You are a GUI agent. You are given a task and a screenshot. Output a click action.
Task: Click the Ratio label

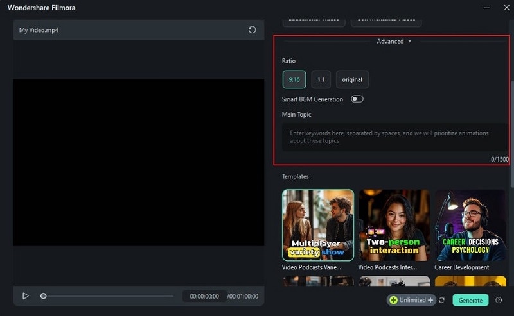tap(288, 61)
